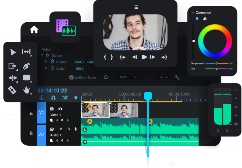
Task: Click the Home icon
Action: 34,30
